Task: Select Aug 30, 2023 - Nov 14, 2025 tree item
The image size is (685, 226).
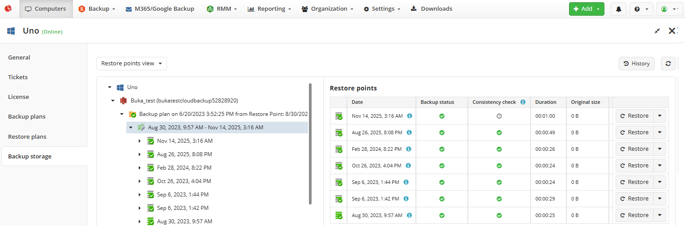Action: [x=205, y=128]
